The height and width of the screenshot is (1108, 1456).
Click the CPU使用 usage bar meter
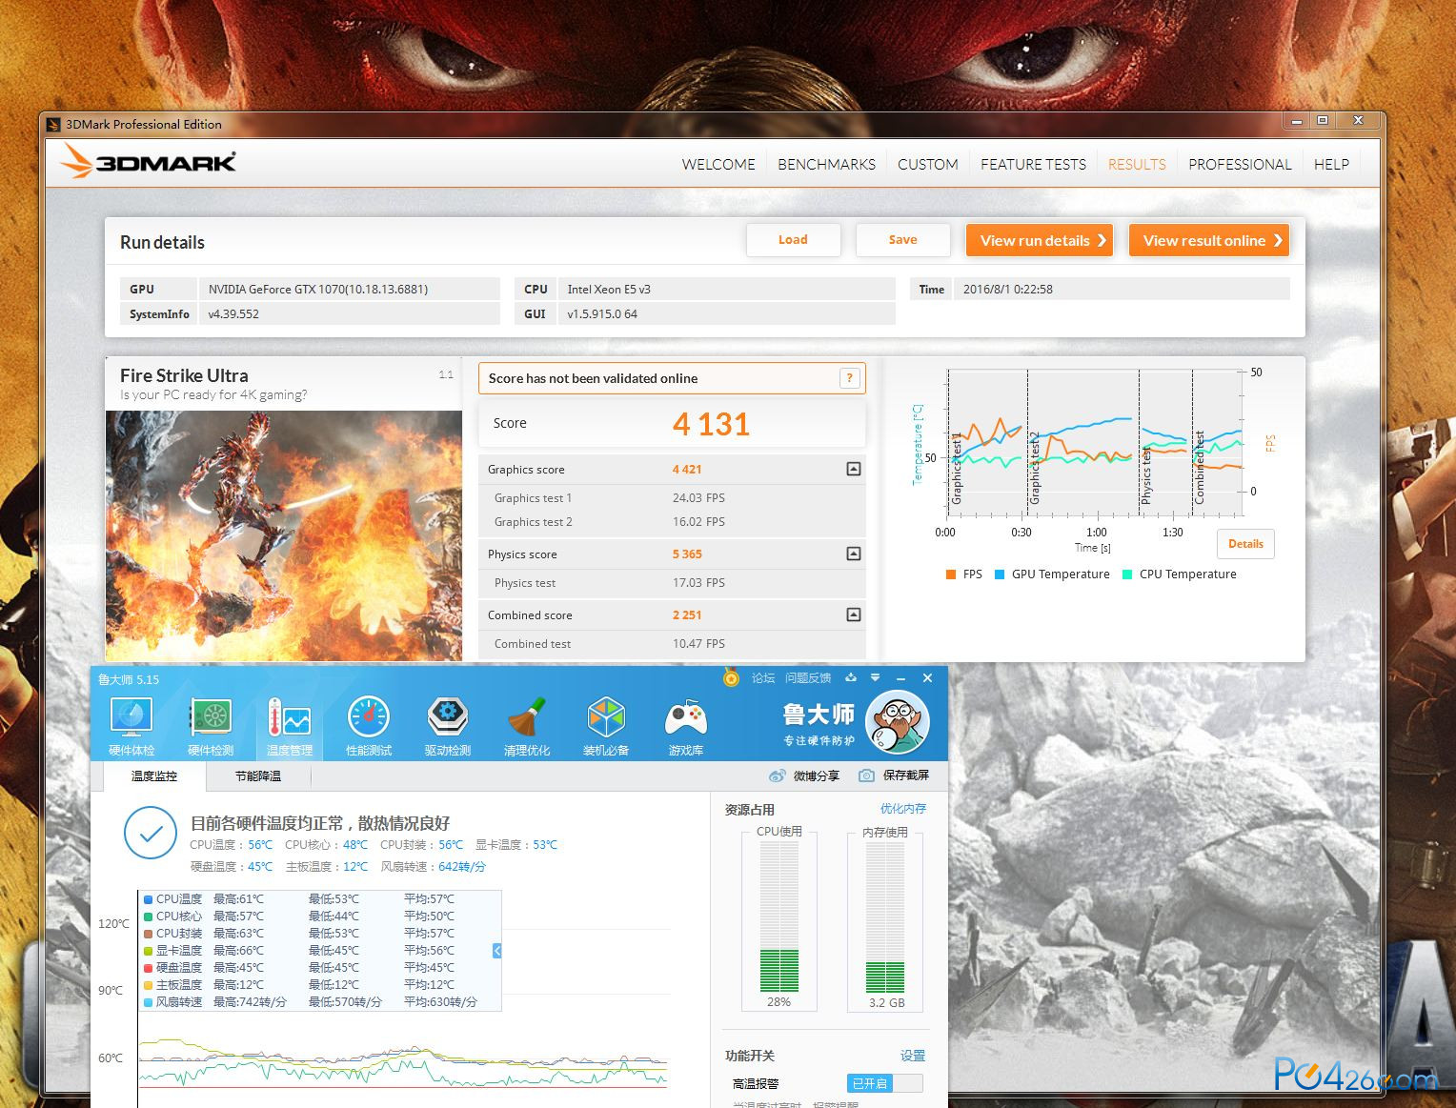(x=779, y=917)
